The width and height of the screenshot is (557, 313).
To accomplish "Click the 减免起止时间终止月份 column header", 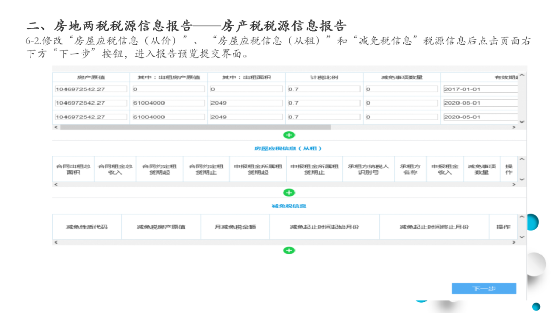I will click(434, 227).
